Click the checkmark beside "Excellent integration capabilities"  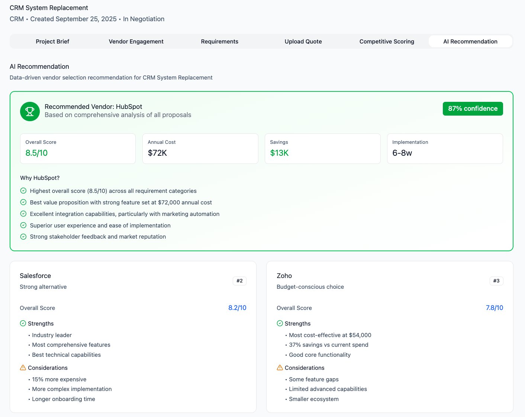click(x=23, y=214)
